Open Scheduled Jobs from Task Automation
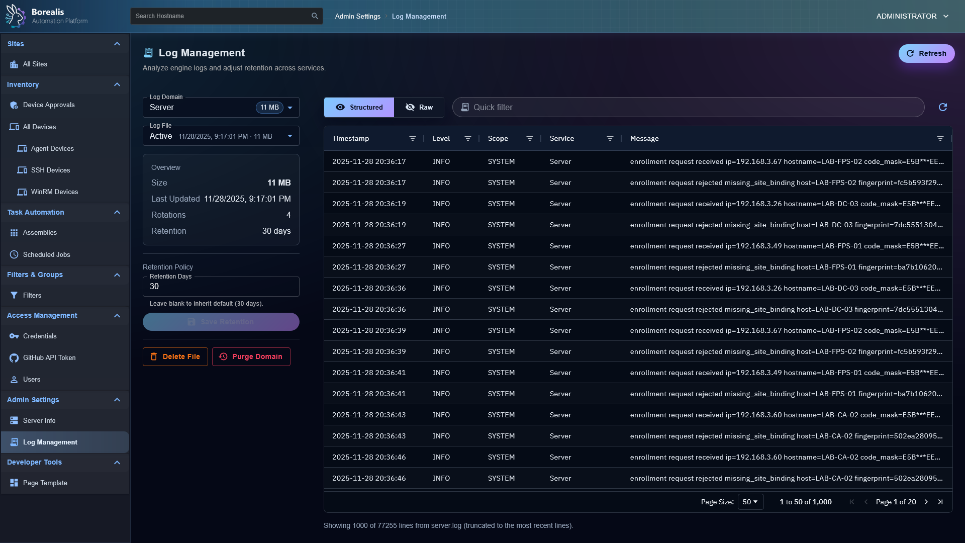The height and width of the screenshot is (543, 965). pos(47,254)
